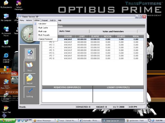Viewport: 165px width, 123px height.
Task: Open Canon Easy-PrintToolBox desktop icon
Action: coord(6,84)
